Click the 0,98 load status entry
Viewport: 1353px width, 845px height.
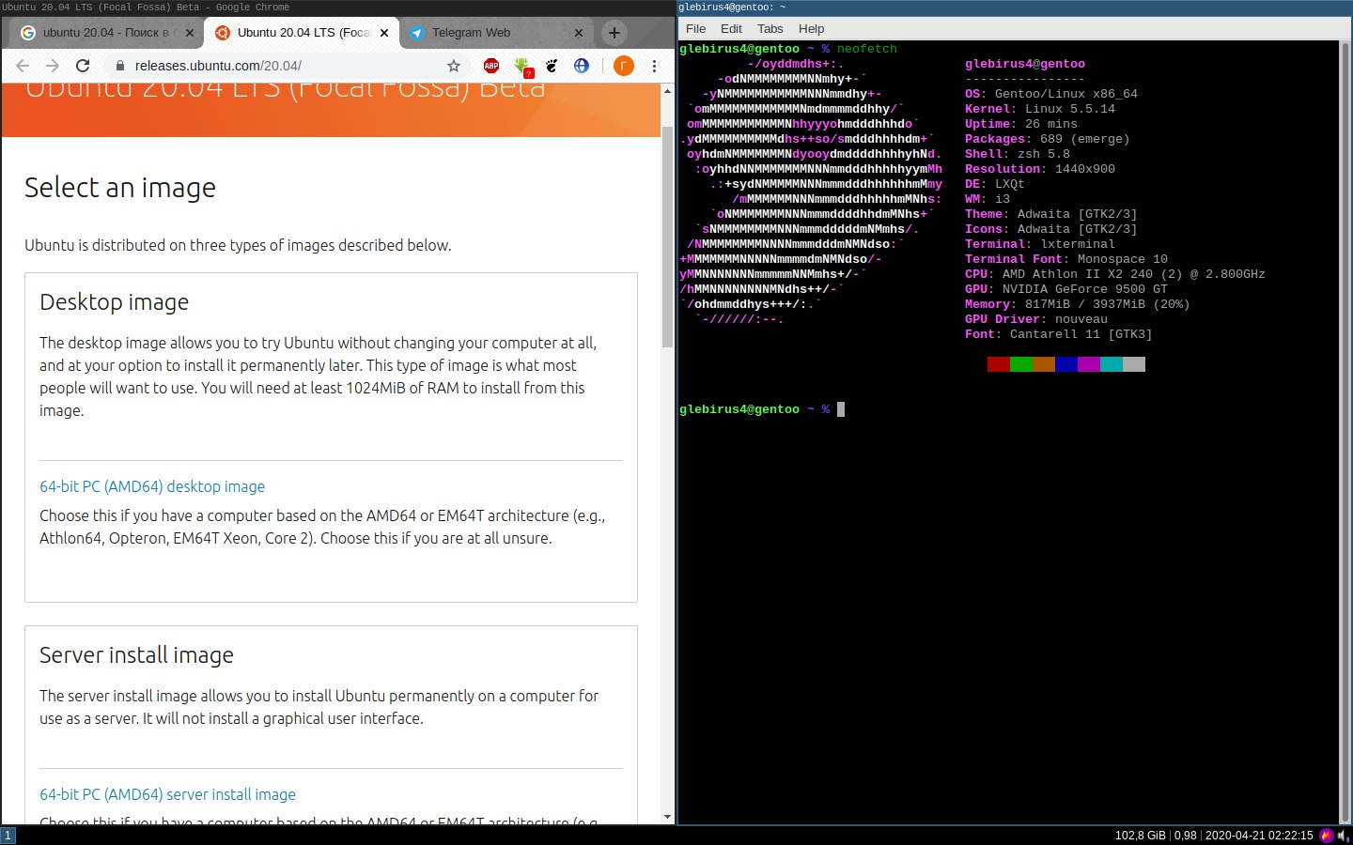[x=1186, y=836]
